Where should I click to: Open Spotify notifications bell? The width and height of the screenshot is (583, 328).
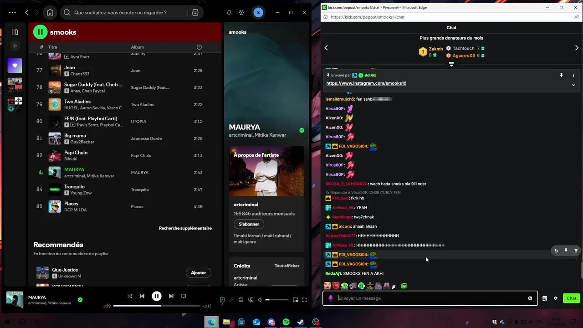[x=229, y=13]
